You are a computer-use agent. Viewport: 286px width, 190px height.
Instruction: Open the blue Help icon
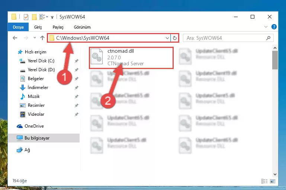(x=274, y=27)
